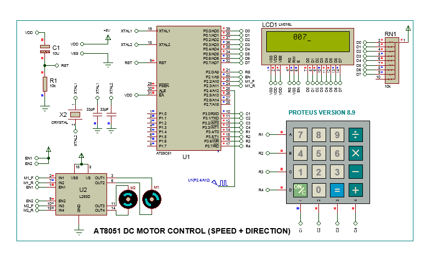Select the X2 crystal component

[x=75, y=115]
